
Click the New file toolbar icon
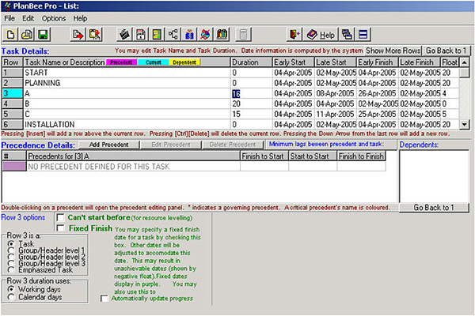10,35
